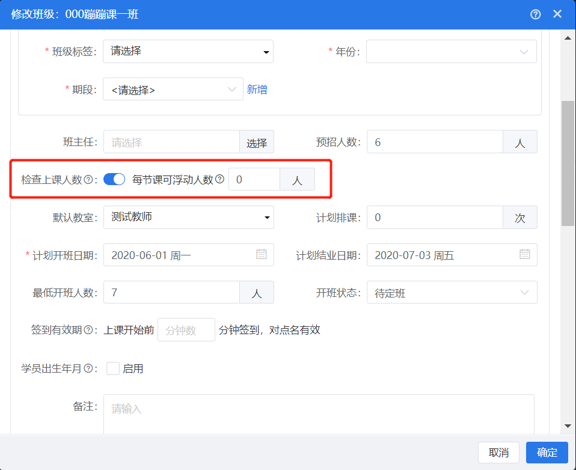The image size is (576, 470).
Task: Open the 班级标签 dropdown
Action: click(188, 52)
